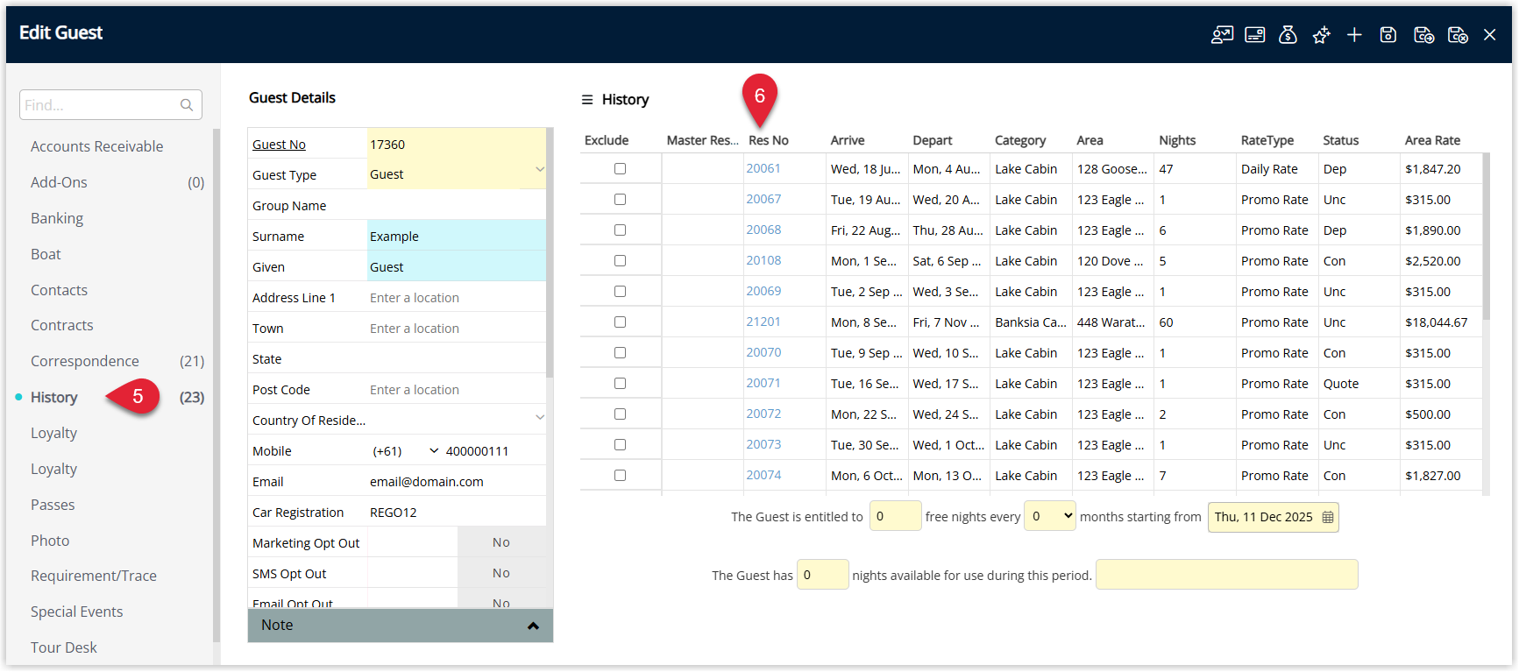Click the Area Rate column header
Viewport: 1519px width, 672px height.
tap(1432, 140)
